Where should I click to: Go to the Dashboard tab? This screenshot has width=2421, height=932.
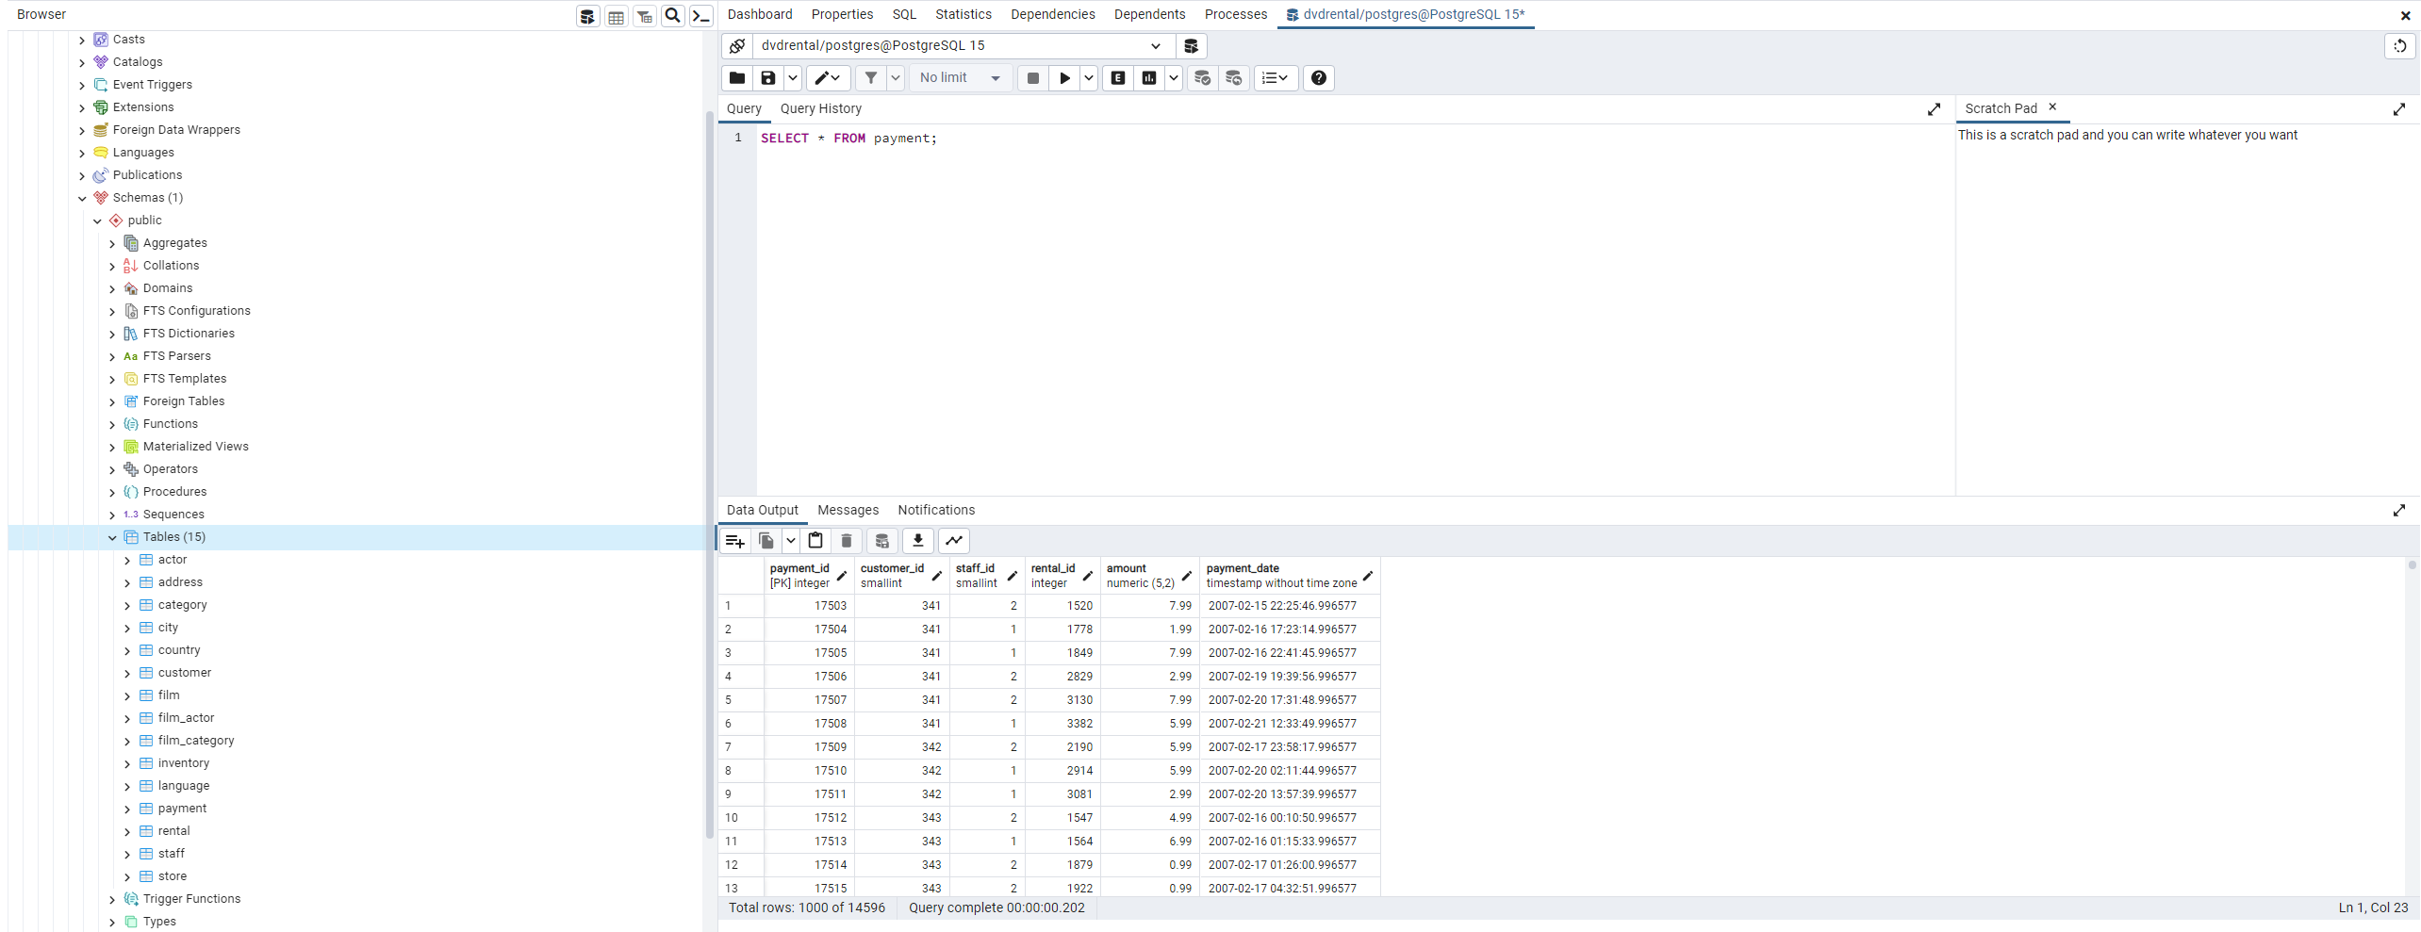click(759, 14)
